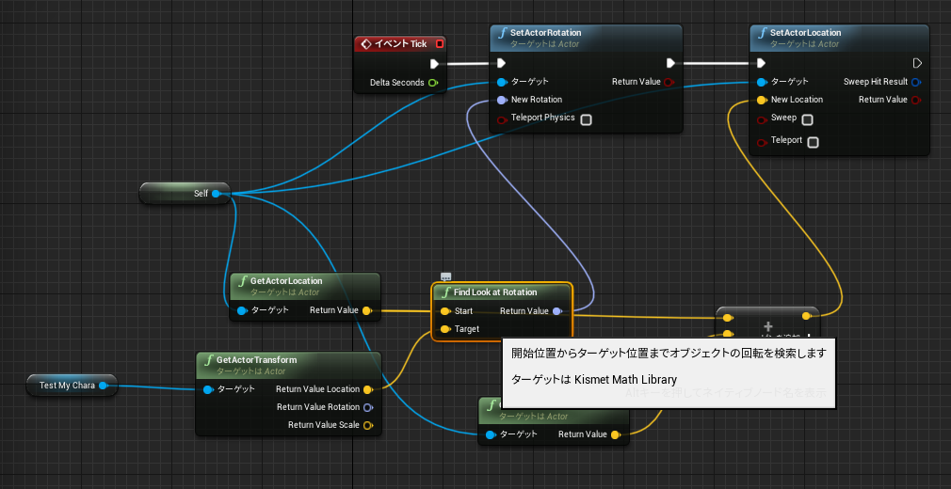Select the GetActorLocation node title
This screenshot has width=951, height=489.
click(x=285, y=281)
